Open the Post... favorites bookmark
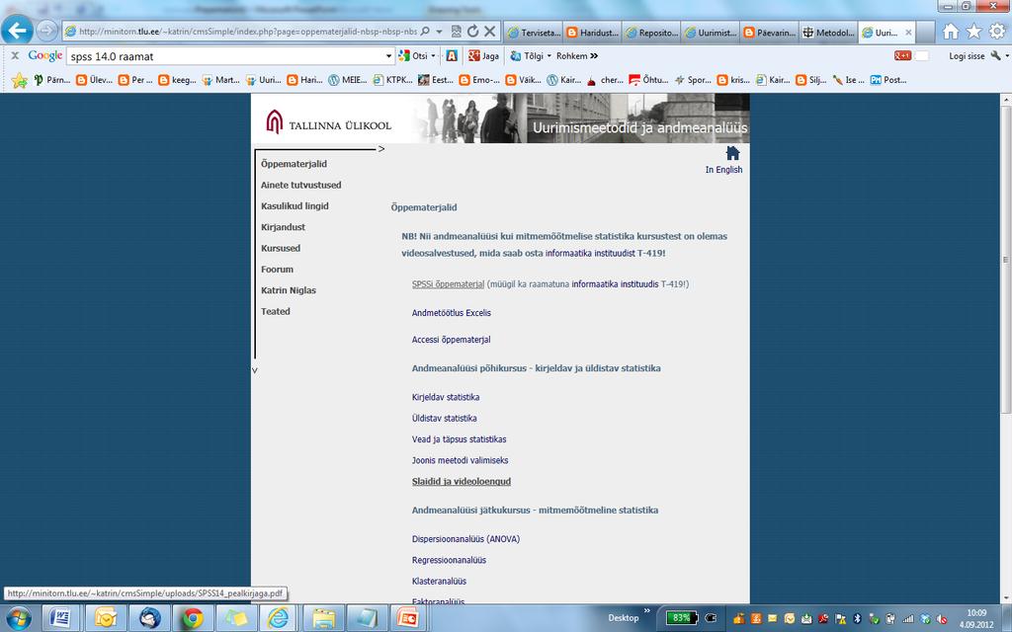Image resolution: width=1012 pixels, height=632 pixels. click(888, 80)
